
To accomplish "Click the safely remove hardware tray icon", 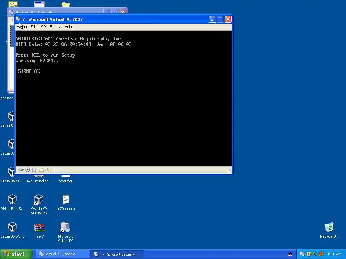I will 315,254.
